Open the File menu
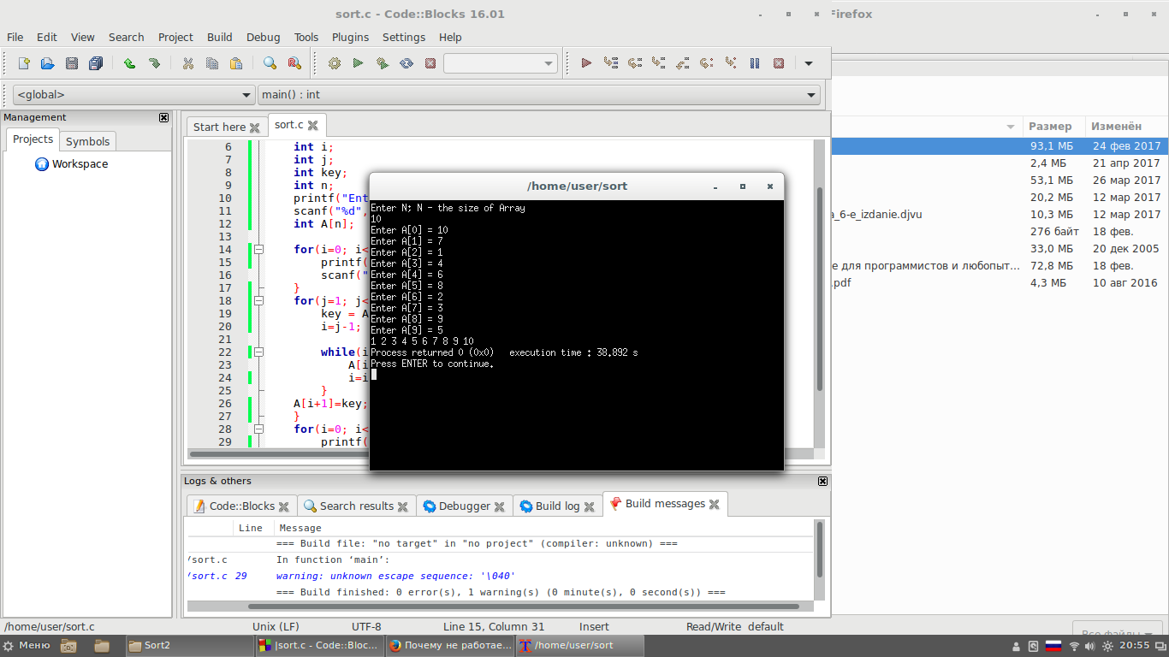Image resolution: width=1169 pixels, height=657 pixels. point(15,37)
